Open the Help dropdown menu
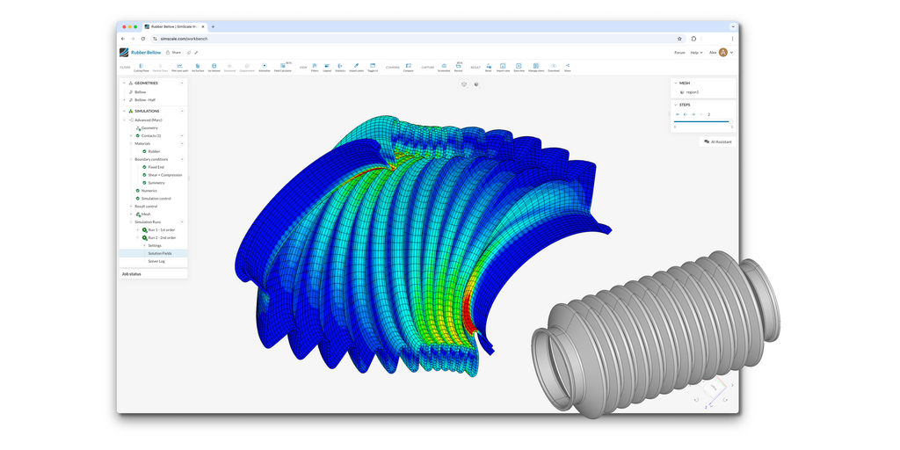The height and width of the screenshot is (450, 900). coord(696,53)
